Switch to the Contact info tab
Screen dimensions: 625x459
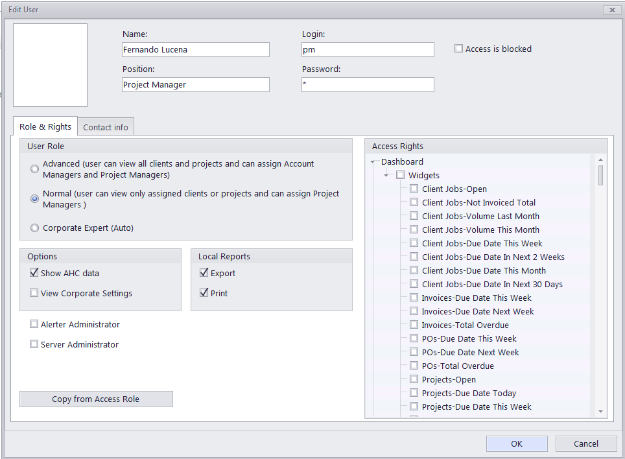[x=106, y=127]
